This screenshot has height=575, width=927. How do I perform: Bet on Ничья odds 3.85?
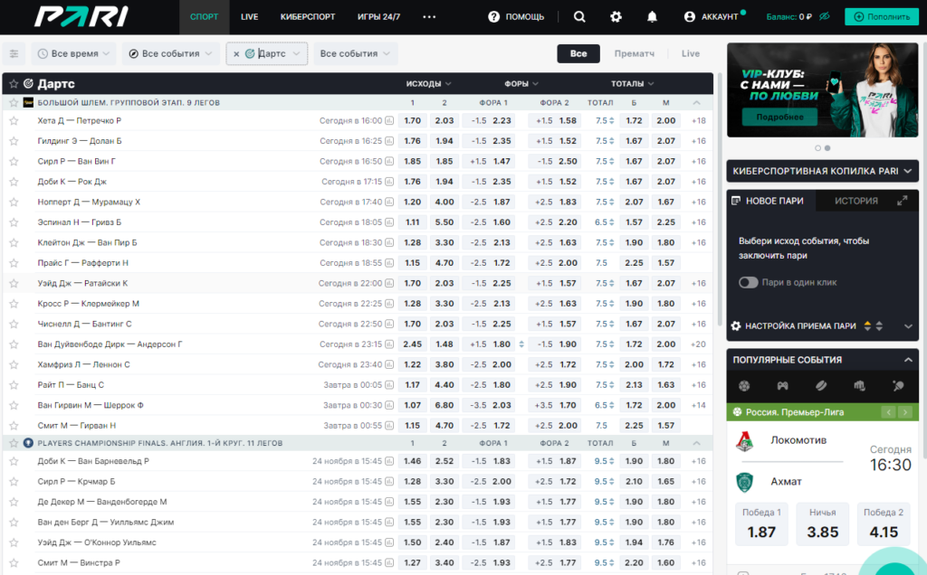[822, 523]
